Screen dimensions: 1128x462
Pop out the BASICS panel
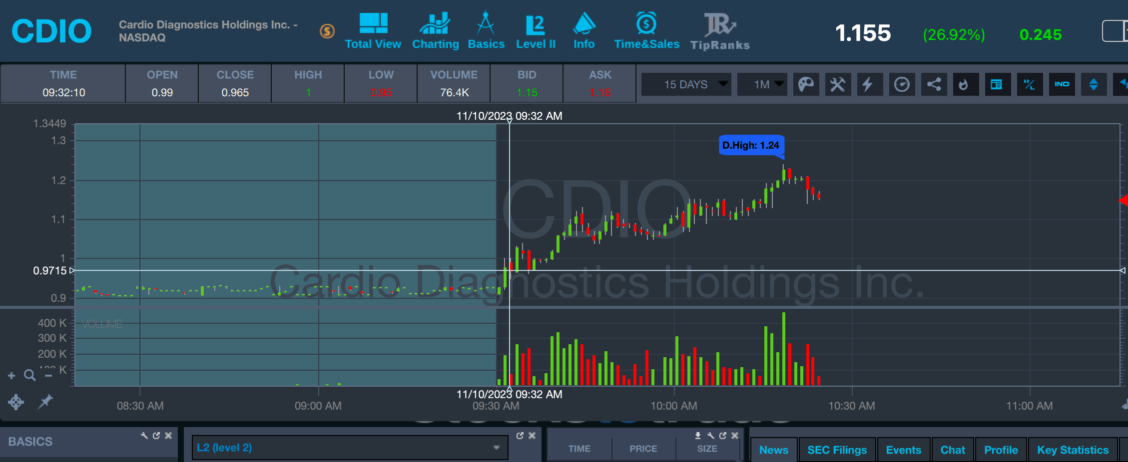coord(156,436)
